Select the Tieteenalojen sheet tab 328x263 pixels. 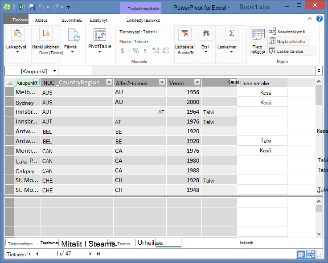pyautogui.click(x=20, y=243)
